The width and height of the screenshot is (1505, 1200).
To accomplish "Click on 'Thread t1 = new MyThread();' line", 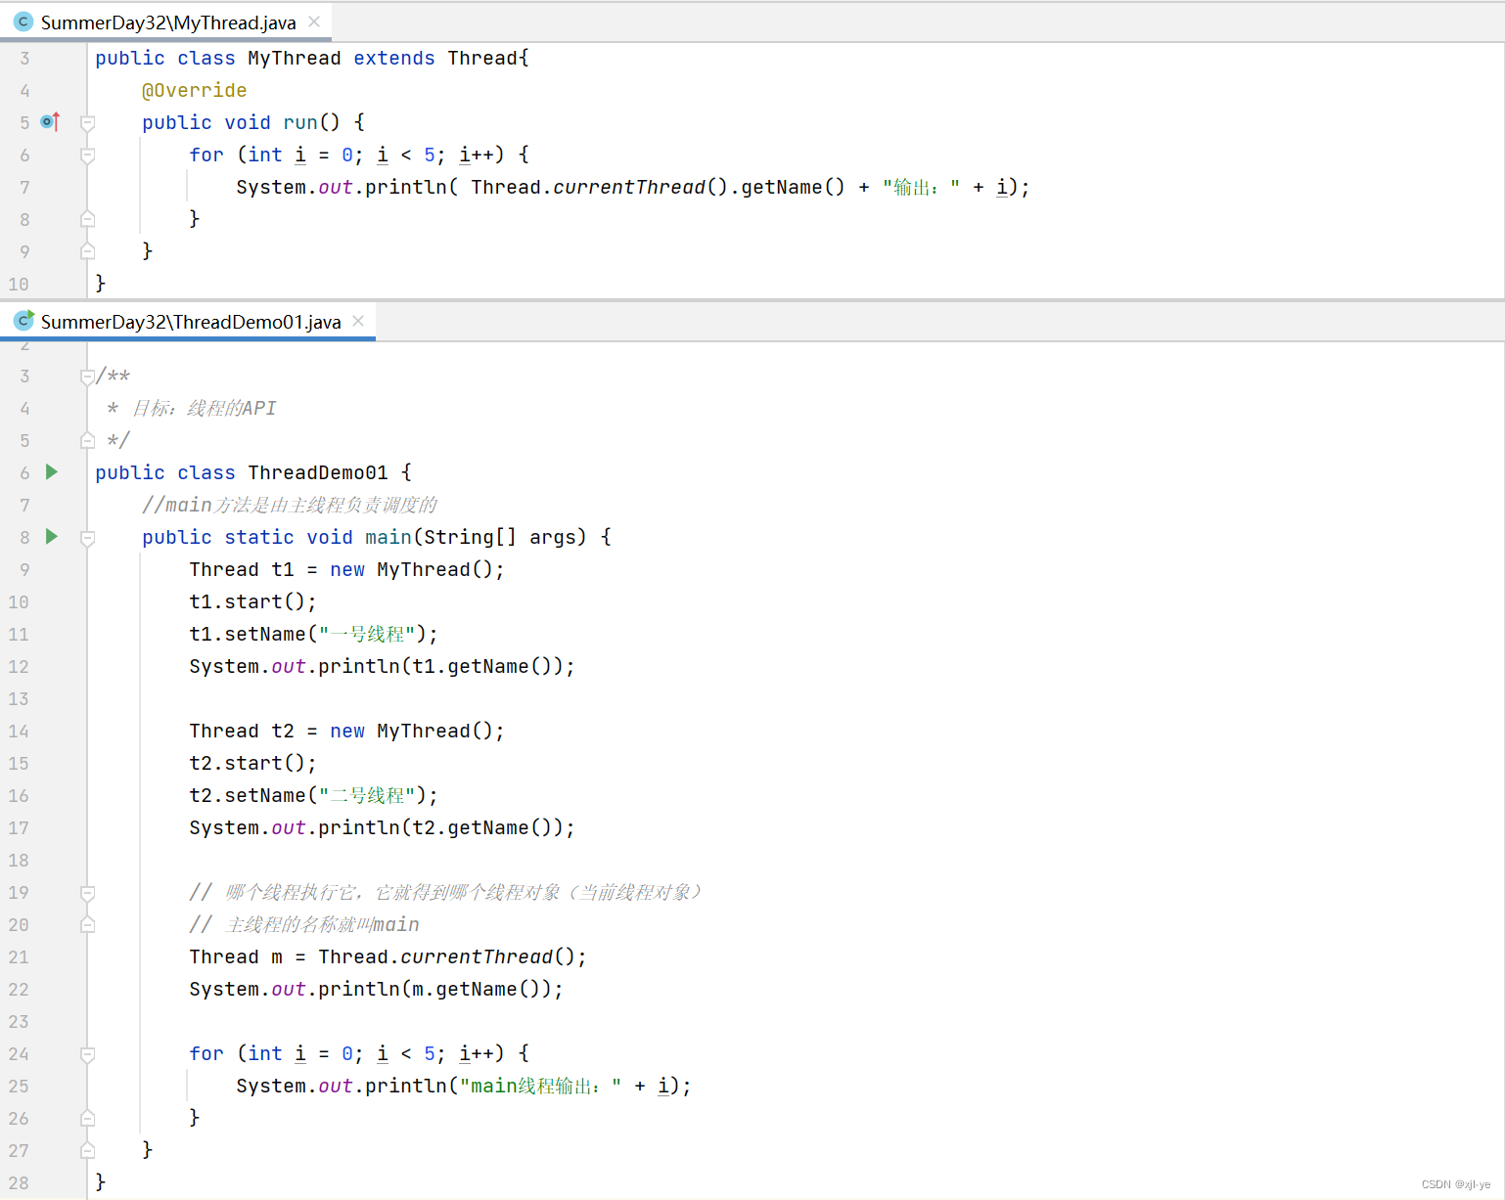I will (346, 569).
